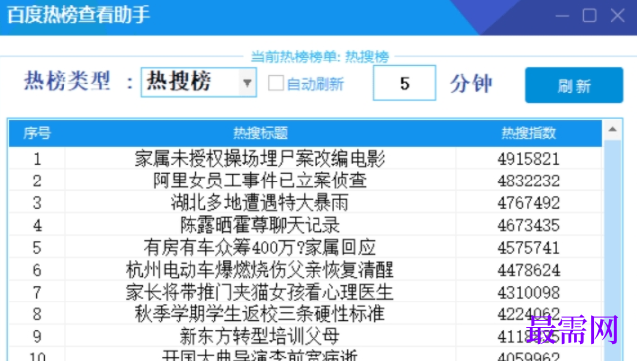Screen dimensions: 637x361
Task: Click the index value 4478624
Action: (x=529, y=270)
